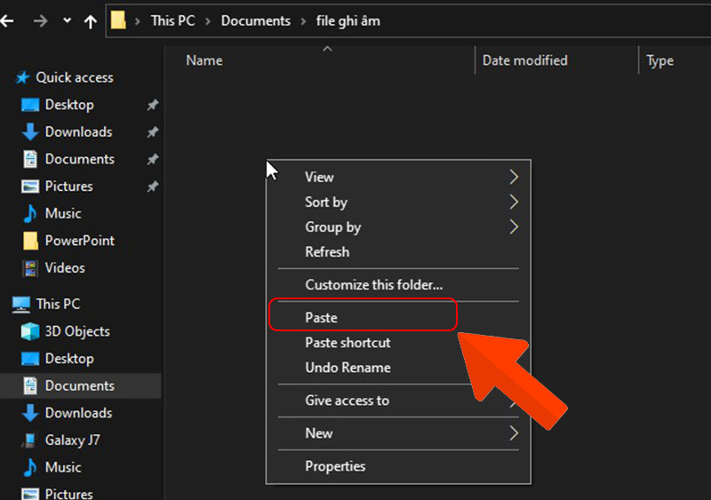Click the This PC computer icon
Screen dimensions: 711x500
coord(21,304)
